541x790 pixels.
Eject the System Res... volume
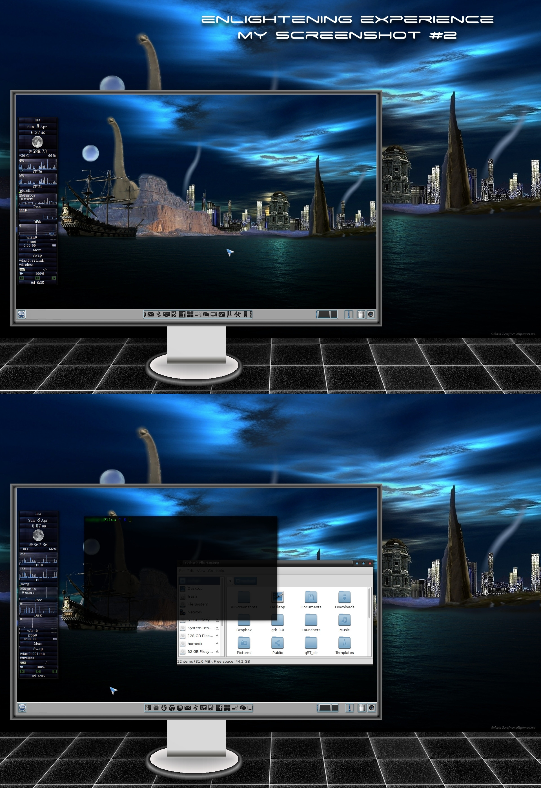click(217, 628)
